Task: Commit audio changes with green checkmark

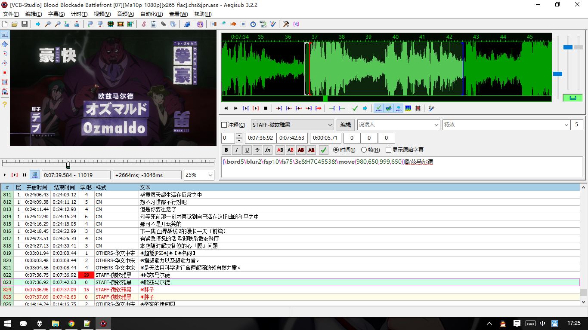Action: 355,108
